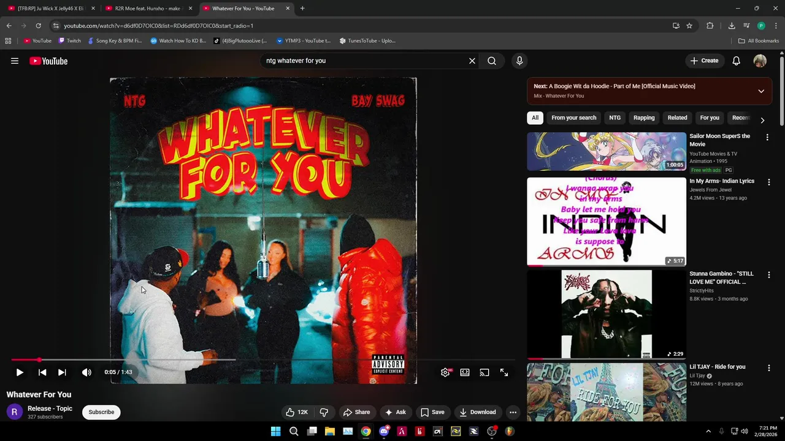The image size is (785, 441).
Task: Open Sailor Moon SuperS movie thumbnail
Action: click(x=607, y=151)
